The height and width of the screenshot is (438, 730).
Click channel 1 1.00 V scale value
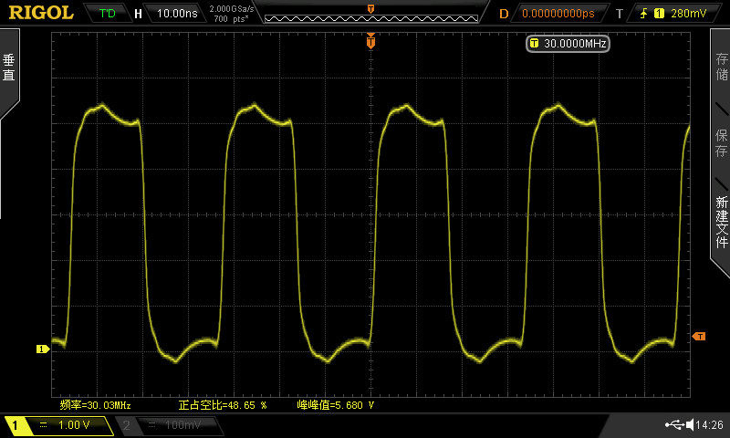point(74,424)
